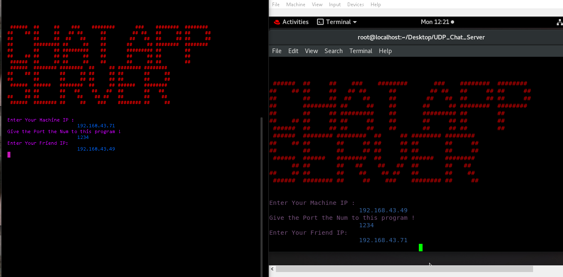Click the Activities button in the GNOME bar
Screen dimensions: 563x277
coord(295,22)
